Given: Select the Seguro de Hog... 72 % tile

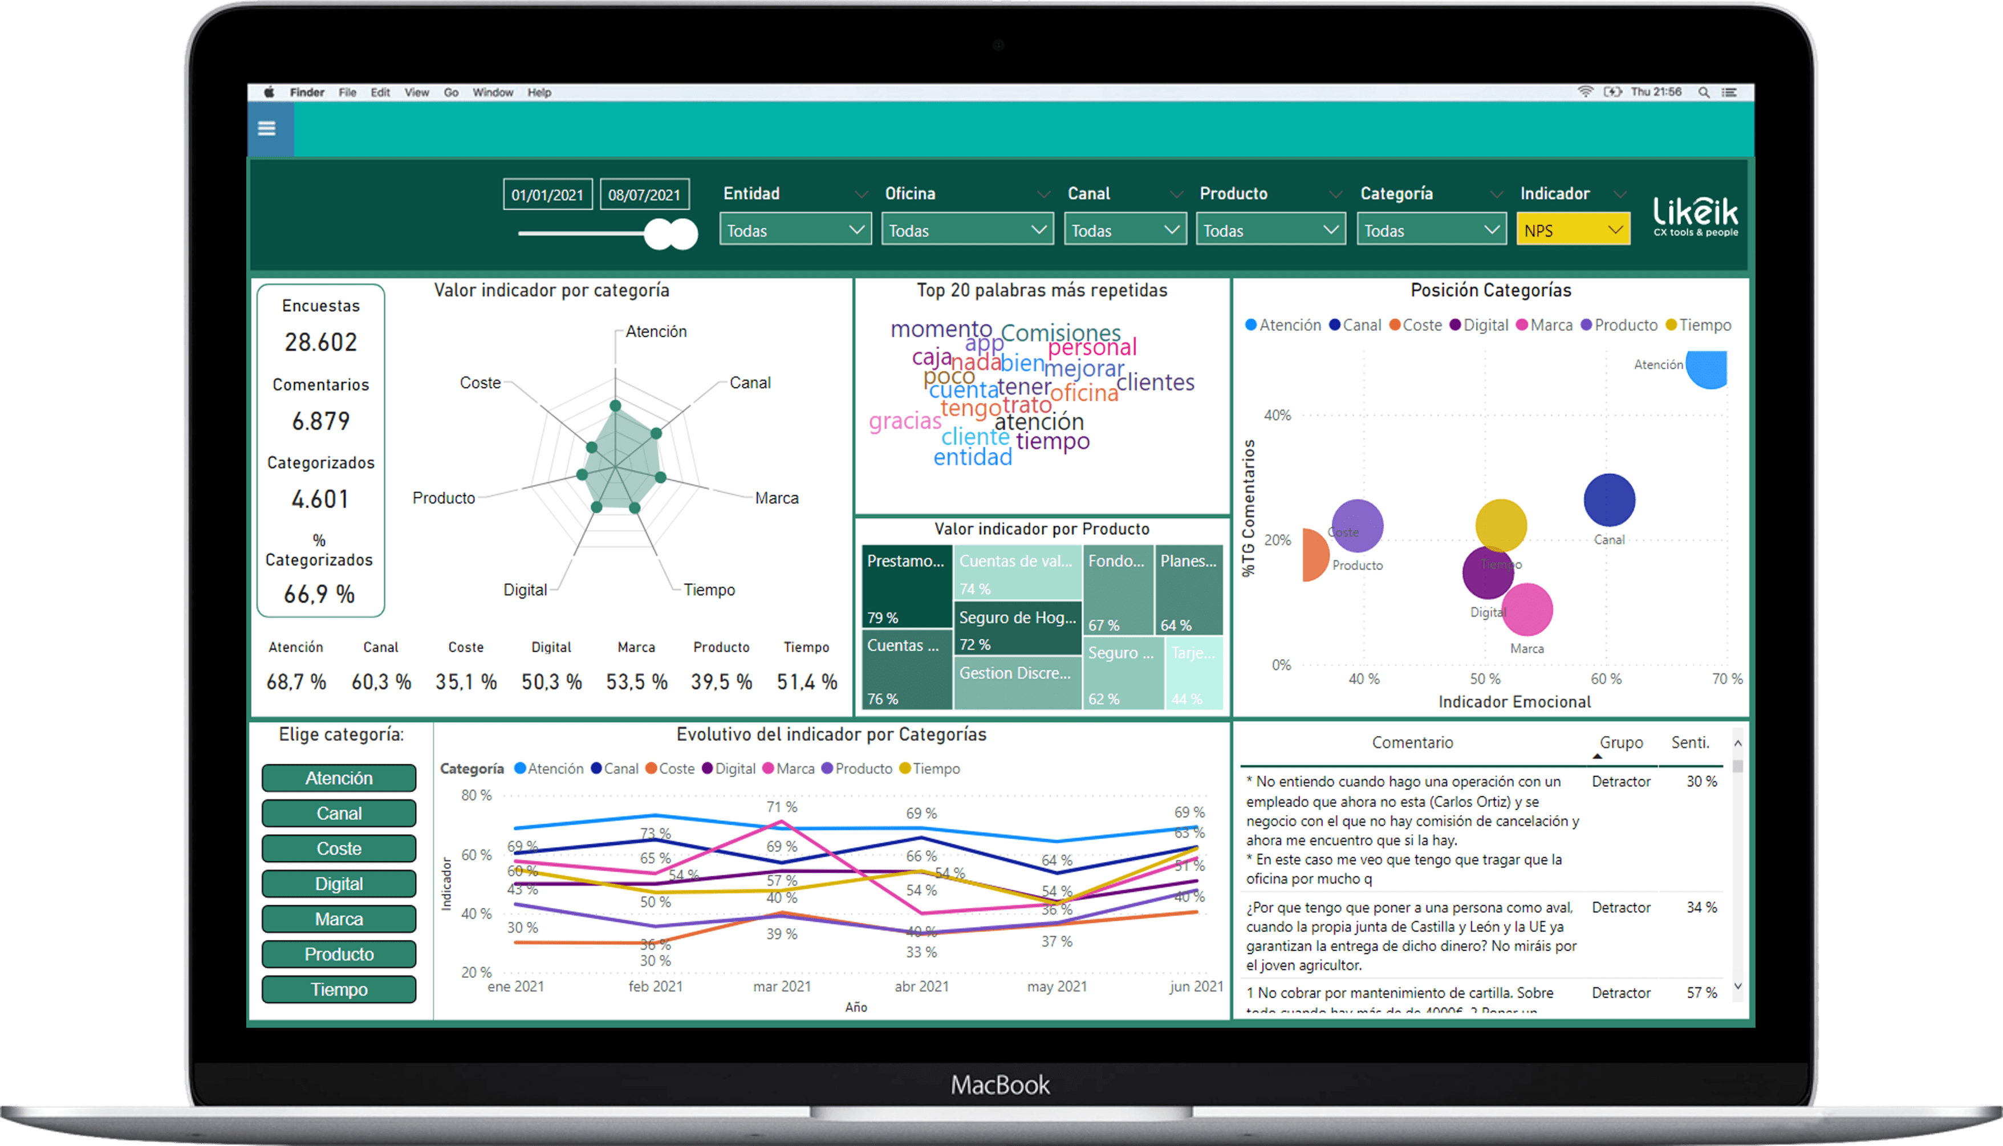Looking at the screenshot, I should coord(1018,629).
